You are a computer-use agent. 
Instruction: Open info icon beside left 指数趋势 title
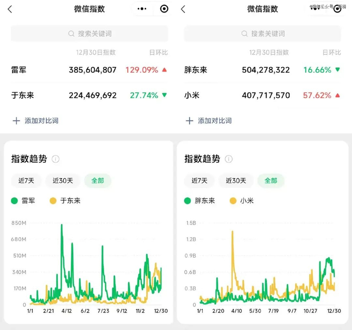[x=55, y=159]
